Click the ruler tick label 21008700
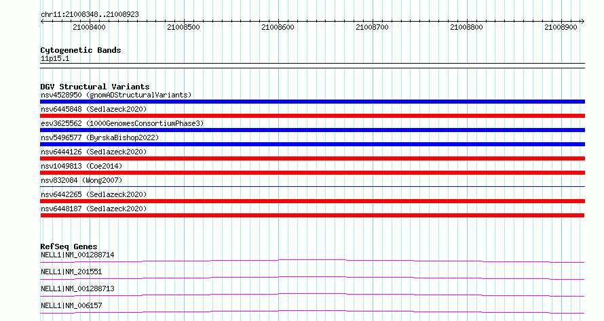The width and height of the screenshot is (604, 321). coord(372,27)
